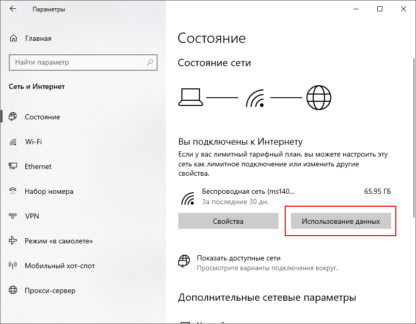Viewport: 416px width, 324px height.
Task: Click the search magnifier icon
Action: click(150, 63)
